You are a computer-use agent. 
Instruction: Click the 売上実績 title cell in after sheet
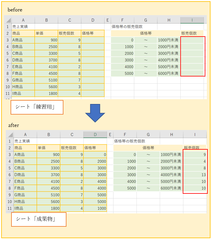pos(25,141)
